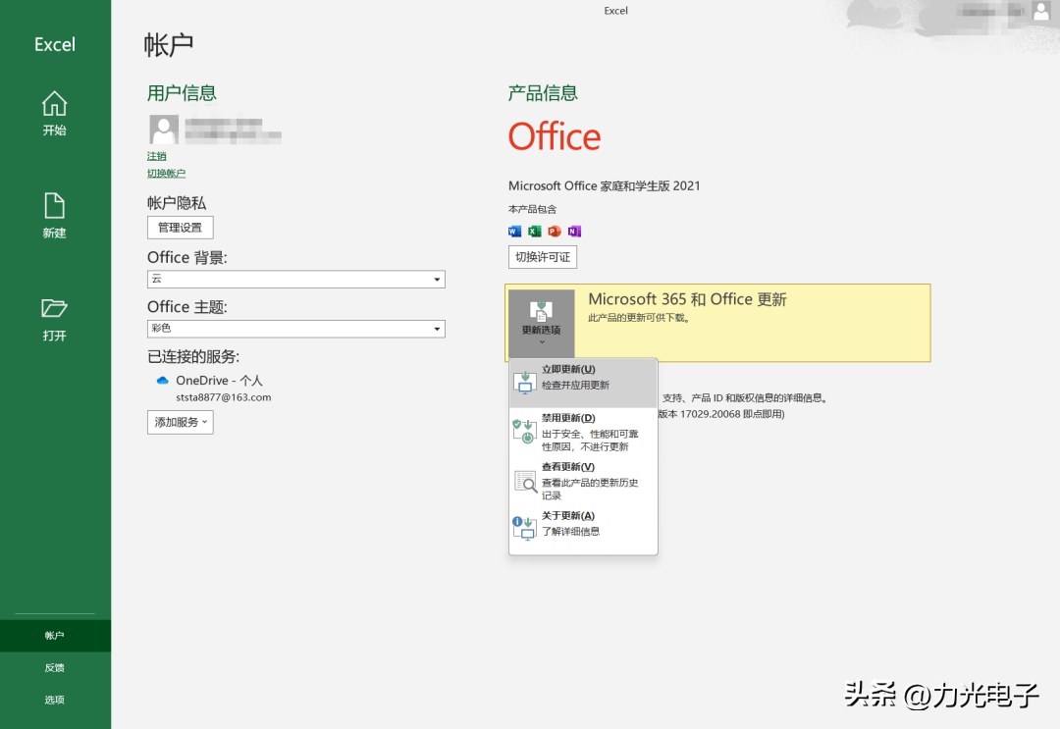Click the 切换帐户 switch account link
This screenshot has height=729, width=1060.
click(x=166, y=174)
